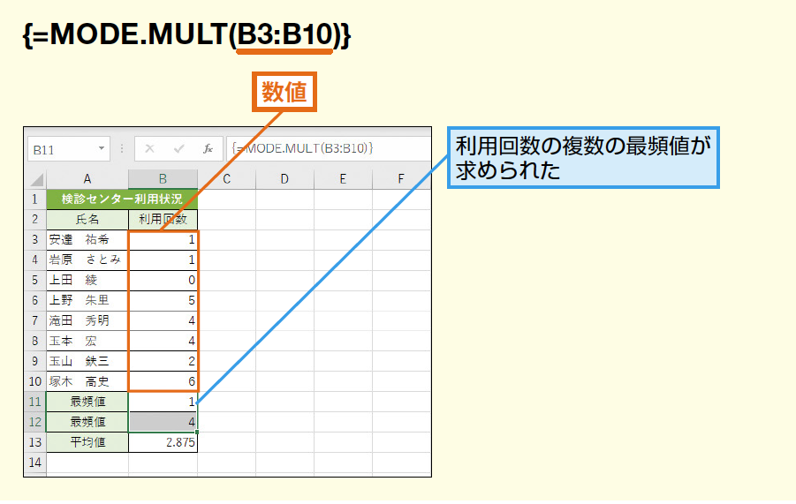Select row 1 header
Image resolution: width=796 pixels, height=504 pixels.
click(x=34, y=199)
